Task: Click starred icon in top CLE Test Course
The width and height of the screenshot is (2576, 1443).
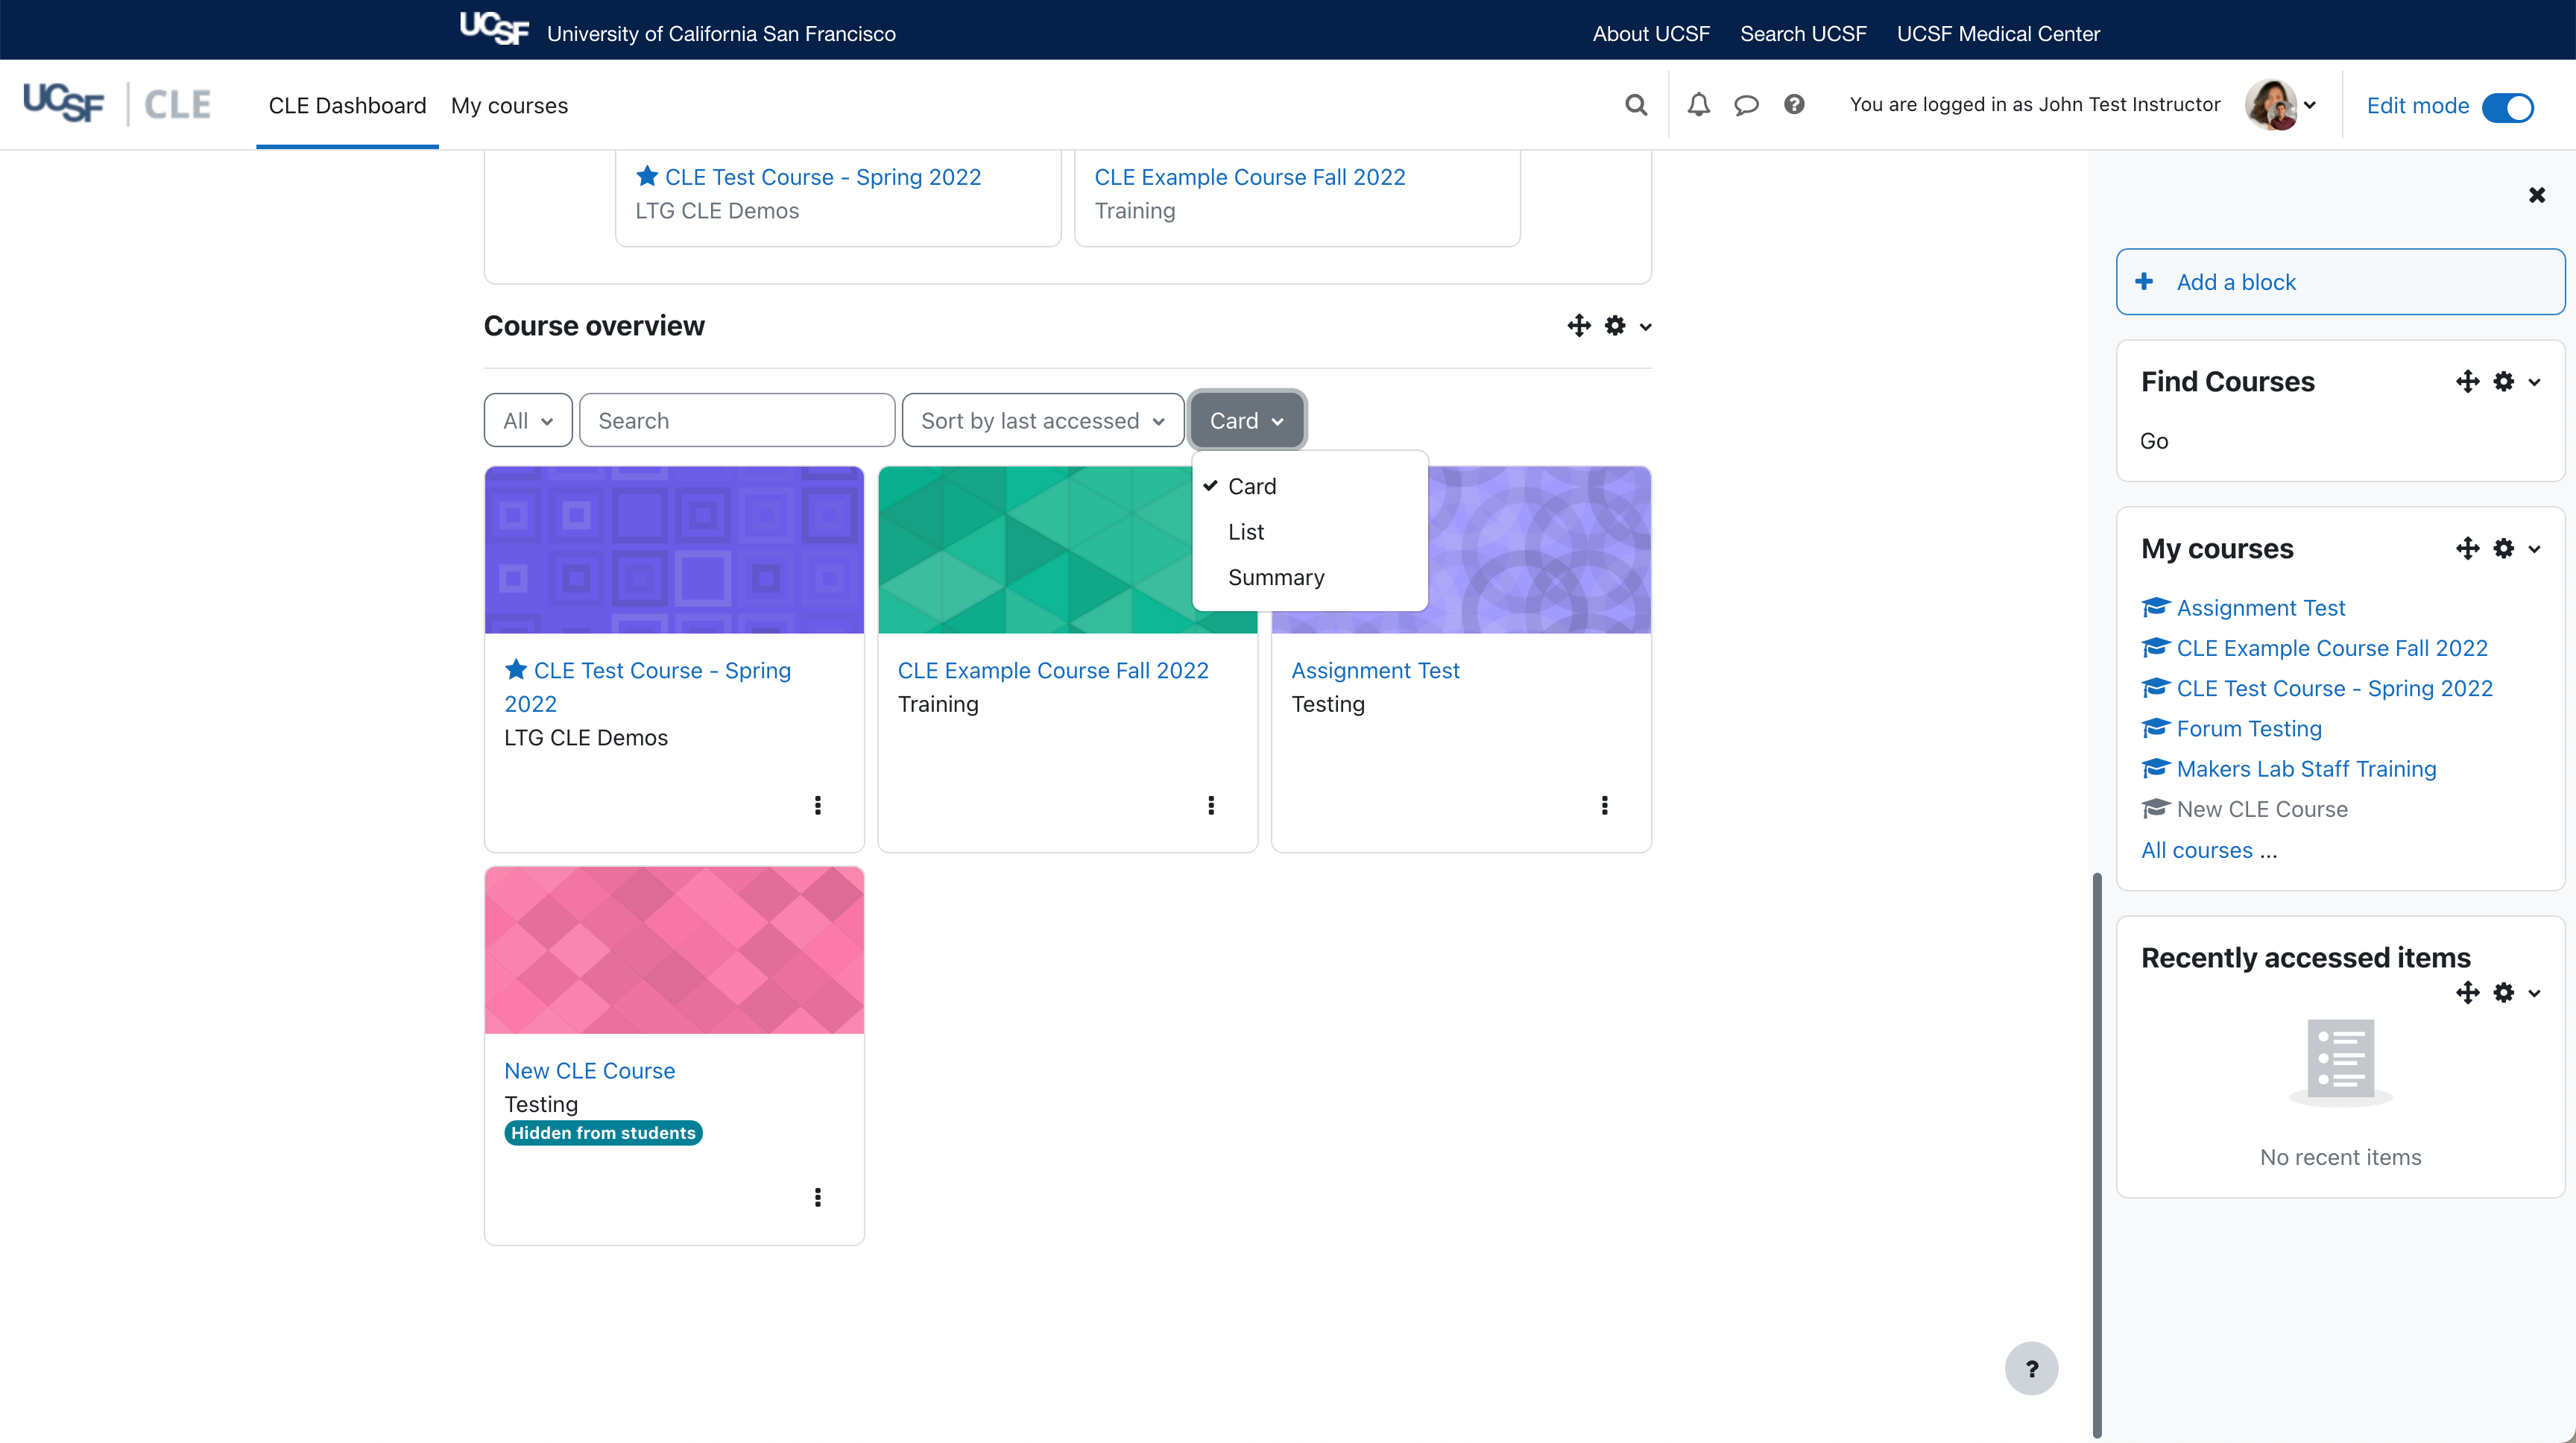Action: pos(647,176)
